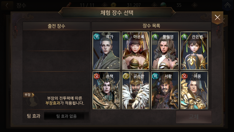
Task: Choose the 황월영 general portrait
Action: [x=165, y=51]
